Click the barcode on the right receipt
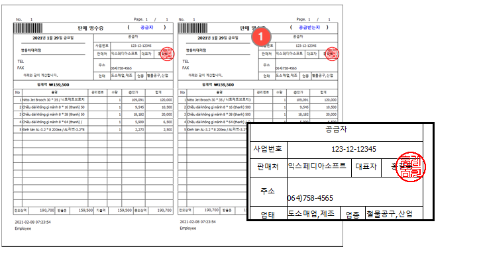This screenshot has width=479, height=253. (x=193, y=28)
